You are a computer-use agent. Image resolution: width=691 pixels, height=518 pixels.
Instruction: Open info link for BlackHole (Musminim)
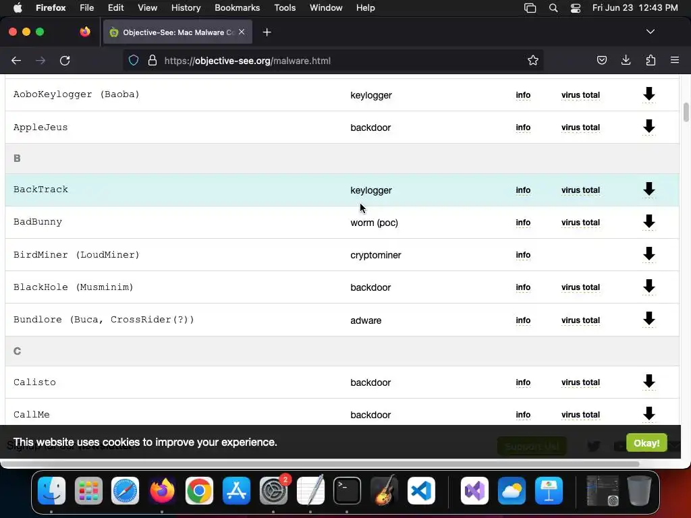click(523, 287)
